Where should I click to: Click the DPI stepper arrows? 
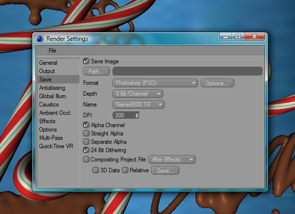[x=137, y=115]
